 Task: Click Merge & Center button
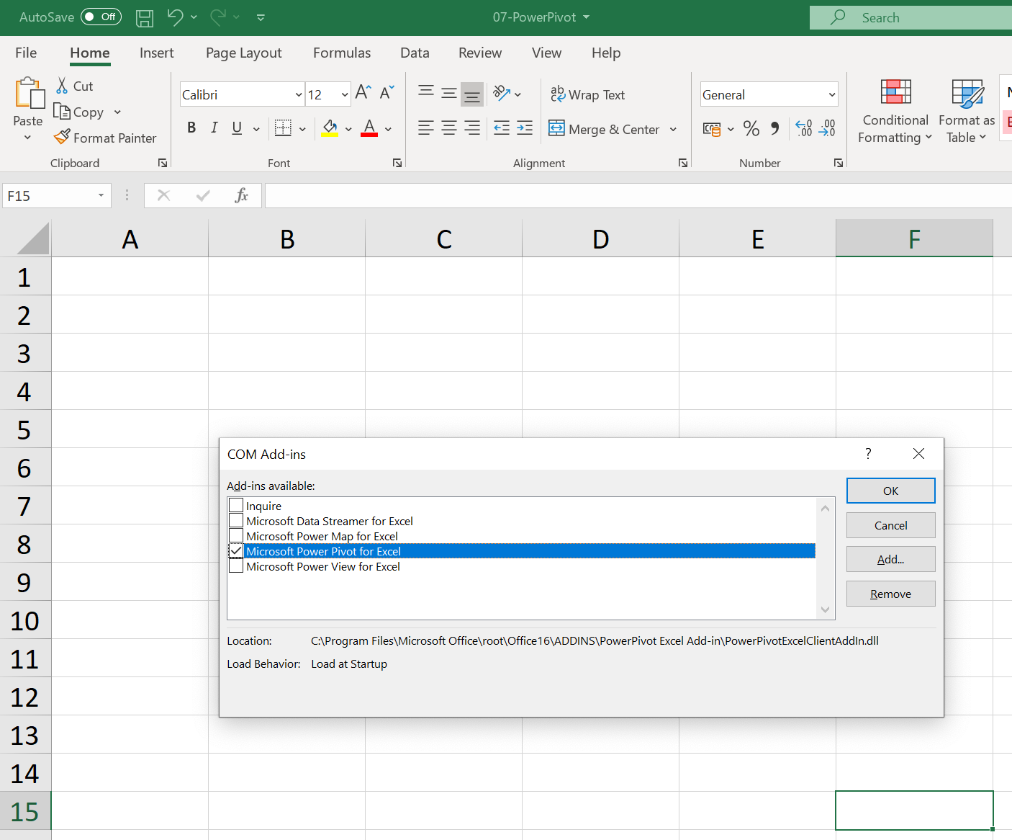point(605,129)
